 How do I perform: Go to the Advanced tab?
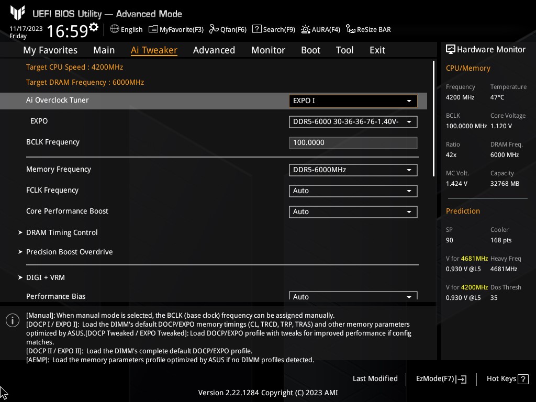click(214, 50)
